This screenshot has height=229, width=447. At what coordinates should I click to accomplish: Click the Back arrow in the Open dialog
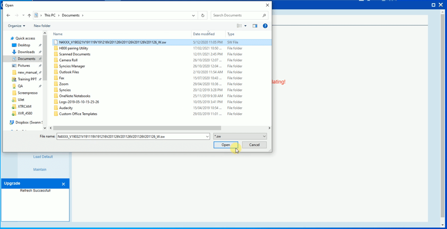click(8, 15)
